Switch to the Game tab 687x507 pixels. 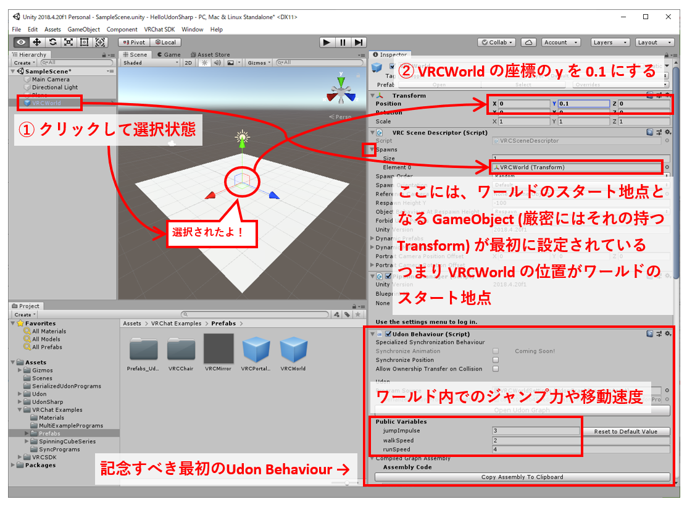pyautogui.click(x=169, y=55)
